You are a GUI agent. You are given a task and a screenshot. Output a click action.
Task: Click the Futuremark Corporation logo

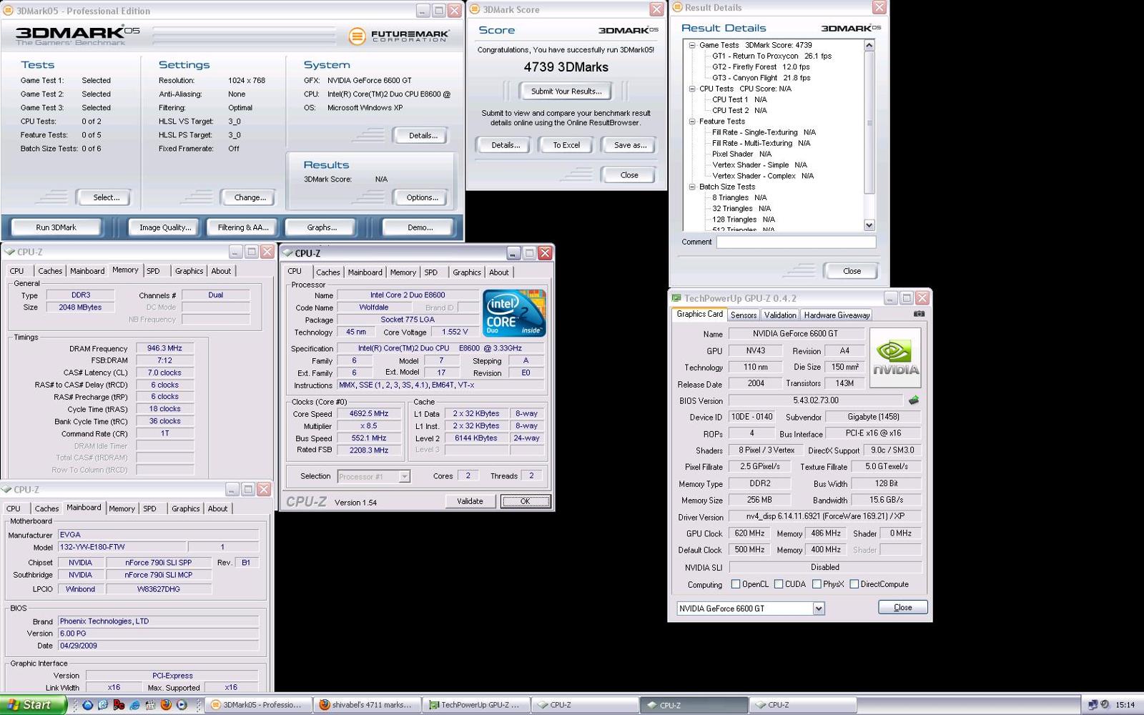pyautogui.click(x=399, y=35)
